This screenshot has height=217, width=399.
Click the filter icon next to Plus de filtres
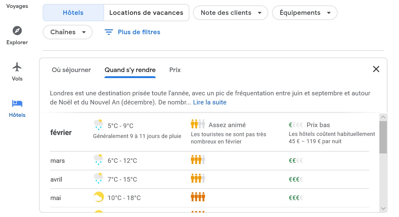pos(109,32)
